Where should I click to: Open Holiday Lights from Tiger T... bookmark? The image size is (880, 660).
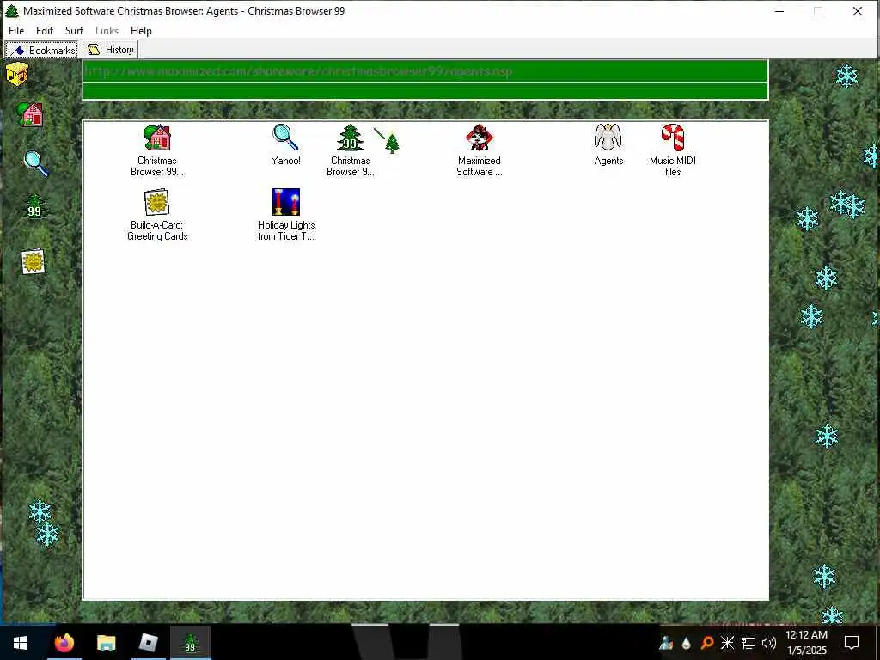286,202
